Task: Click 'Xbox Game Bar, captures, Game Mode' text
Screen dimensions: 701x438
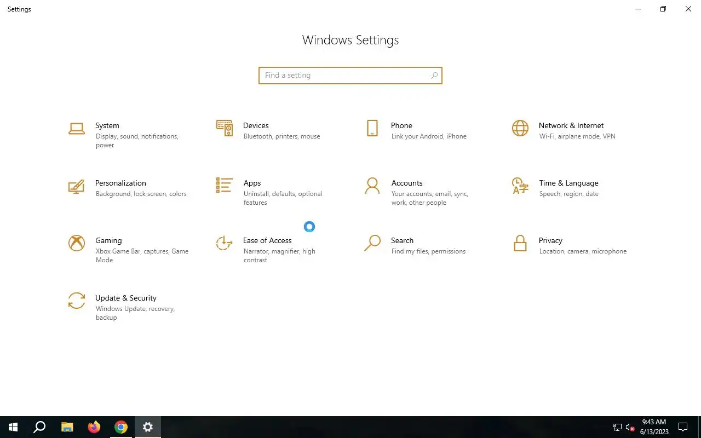Action: pos(142,256)
